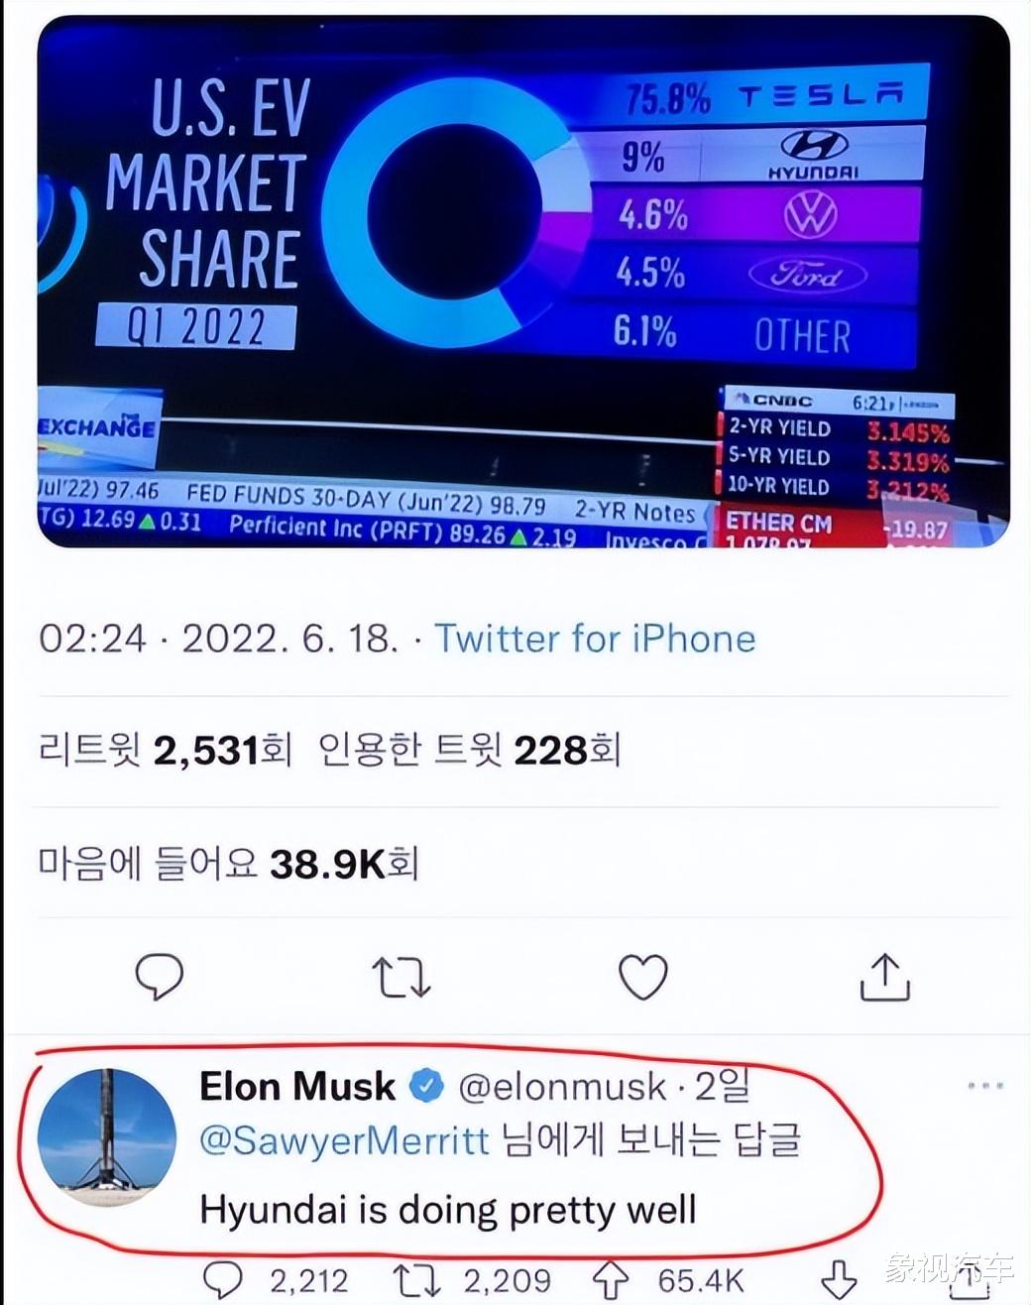Click the verified blue checkmark next to Elon Musk
1031x1305 pixels.
[x=426, y=1087]
